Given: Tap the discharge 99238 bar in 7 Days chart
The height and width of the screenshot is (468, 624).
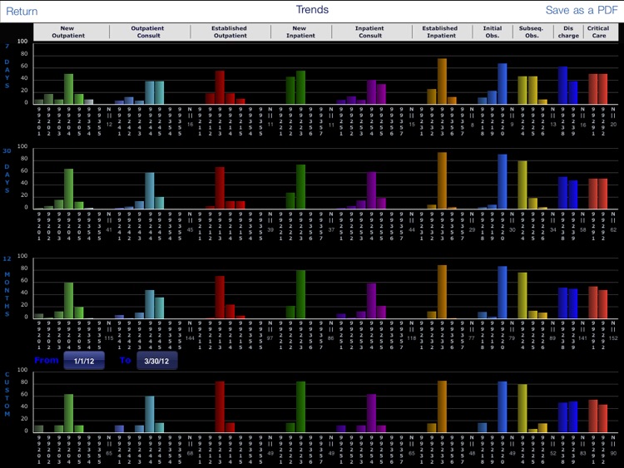Looking at the screenshot, I should point(562,86).
